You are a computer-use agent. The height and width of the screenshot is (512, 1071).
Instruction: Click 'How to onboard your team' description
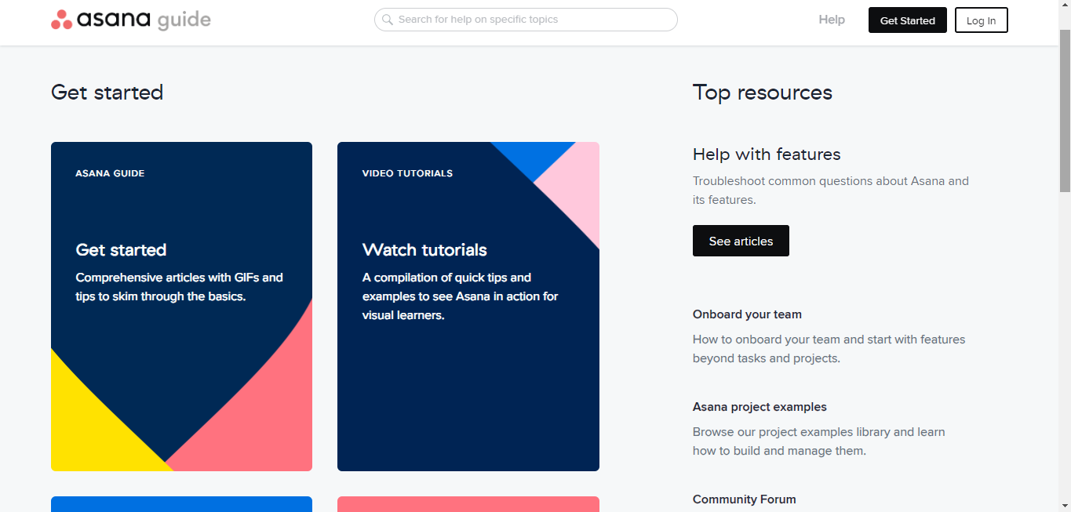(x=829, y=349)
